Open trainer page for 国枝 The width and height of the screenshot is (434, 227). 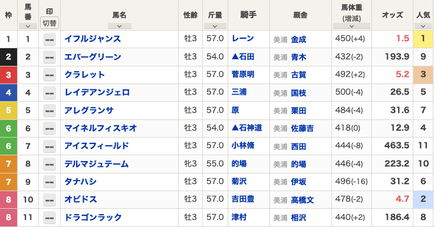[298, 93]
